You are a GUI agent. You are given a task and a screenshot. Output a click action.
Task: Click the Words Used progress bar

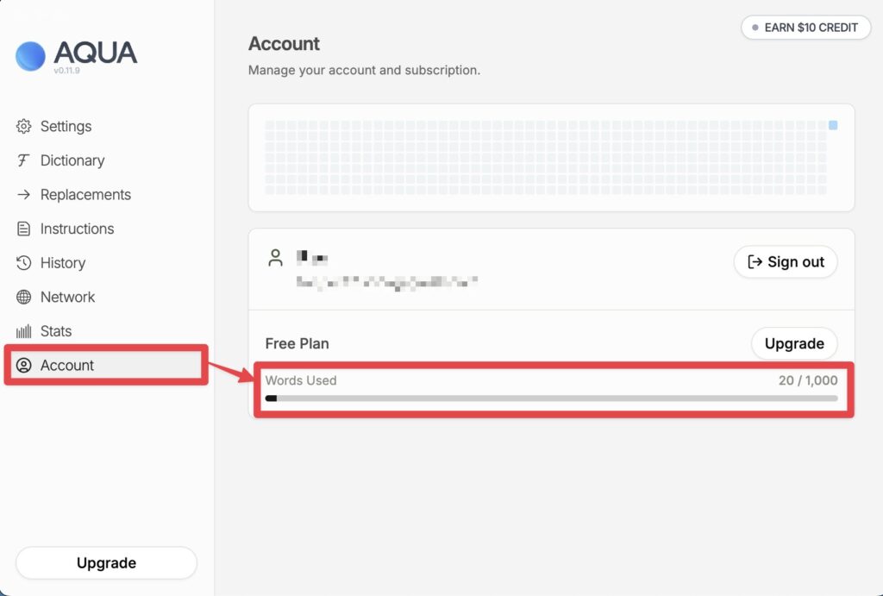click(x=551, y=398)
